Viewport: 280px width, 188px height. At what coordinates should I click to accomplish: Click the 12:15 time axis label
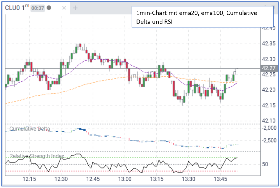(x=29, y=179)
